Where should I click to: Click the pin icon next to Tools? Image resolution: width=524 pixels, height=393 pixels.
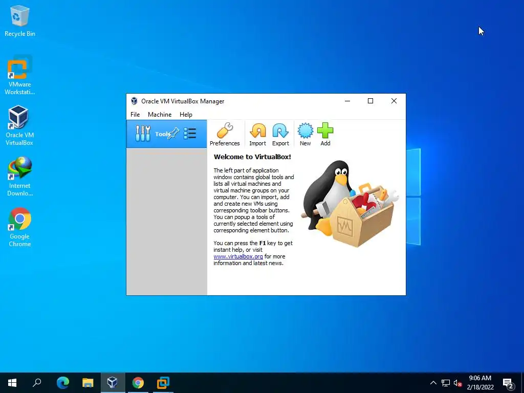174,134
